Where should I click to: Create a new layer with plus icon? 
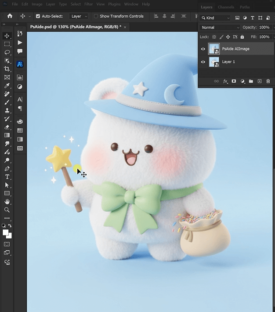260,81
